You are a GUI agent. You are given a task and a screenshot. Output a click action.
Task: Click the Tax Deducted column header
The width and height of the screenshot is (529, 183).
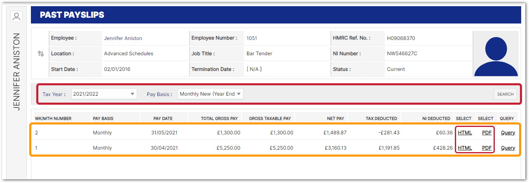click(381, 118)
